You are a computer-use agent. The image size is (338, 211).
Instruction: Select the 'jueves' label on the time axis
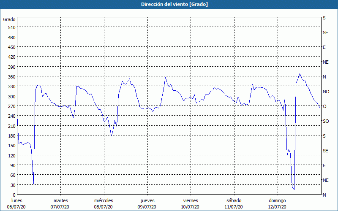pyautogui.click(x=147, y=200)
